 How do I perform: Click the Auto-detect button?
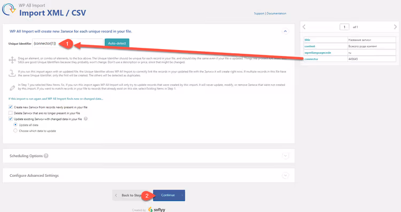[117, 43]
